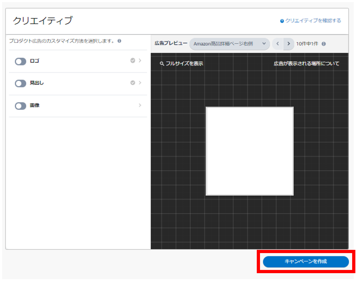Screen dimensions: 359x282
Task: Expand the 見出し row chevron
Action: (140, 83)
